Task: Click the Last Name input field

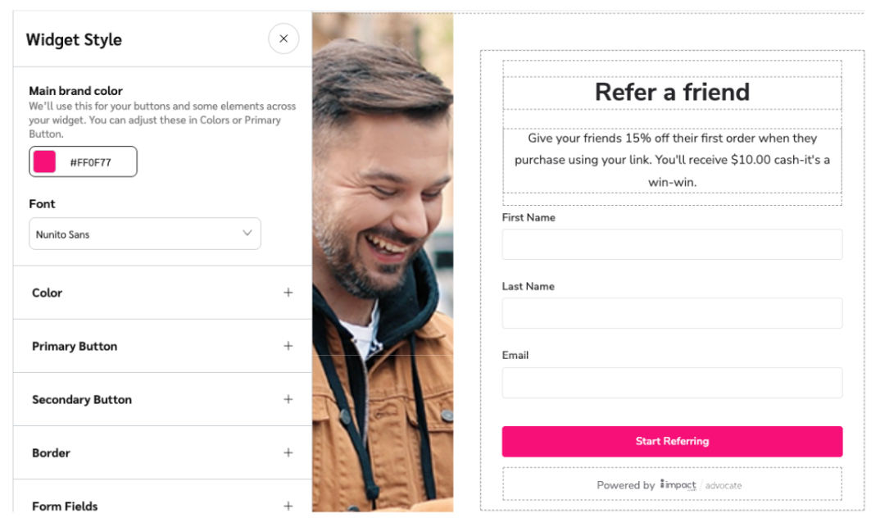Action: point(672,313)
